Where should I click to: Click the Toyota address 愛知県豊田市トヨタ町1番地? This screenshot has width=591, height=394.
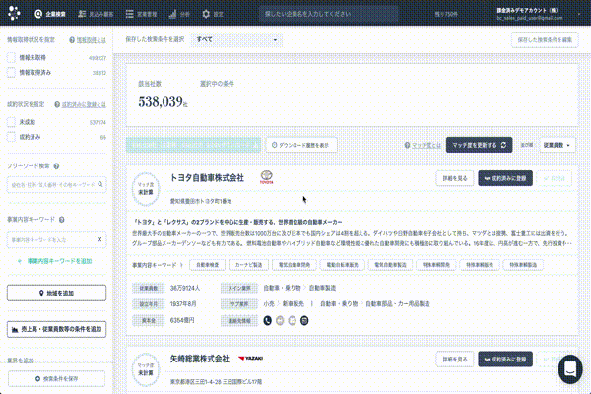[x=201, y=201]
